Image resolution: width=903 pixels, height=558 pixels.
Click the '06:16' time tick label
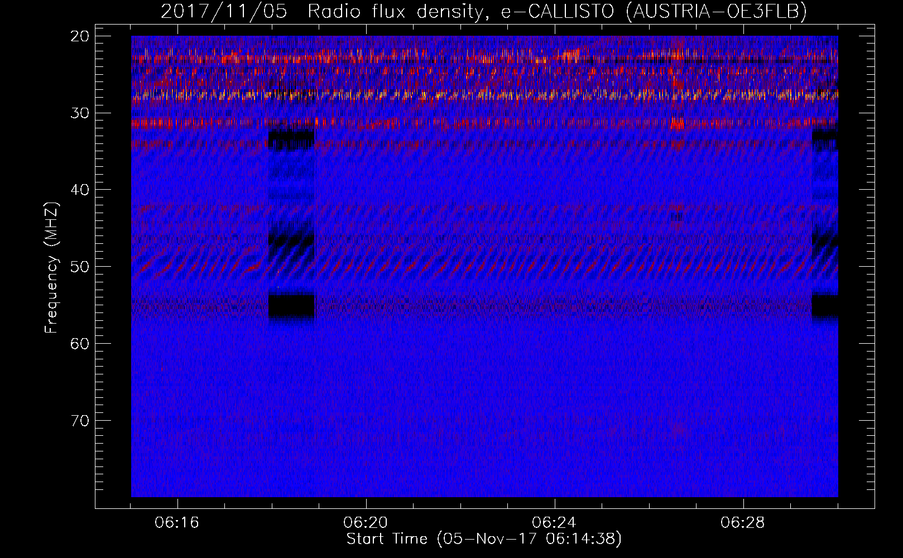(x=177, y=523)
